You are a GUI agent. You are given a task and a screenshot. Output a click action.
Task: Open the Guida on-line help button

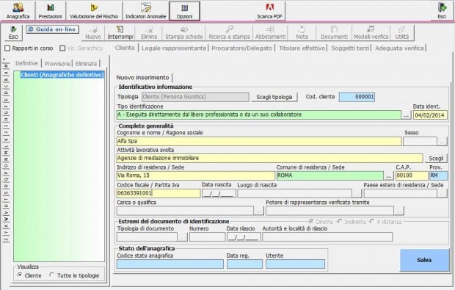(53, 29)
